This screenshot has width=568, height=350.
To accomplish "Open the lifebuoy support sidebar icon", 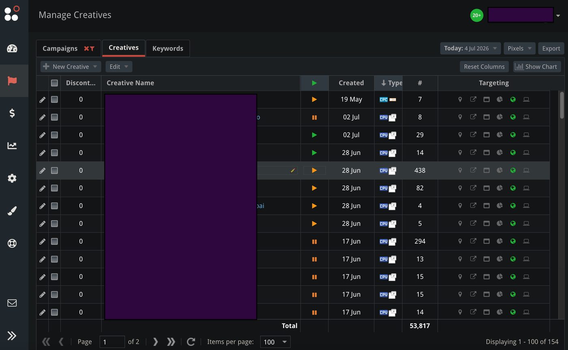I will [x=12, y=243].
